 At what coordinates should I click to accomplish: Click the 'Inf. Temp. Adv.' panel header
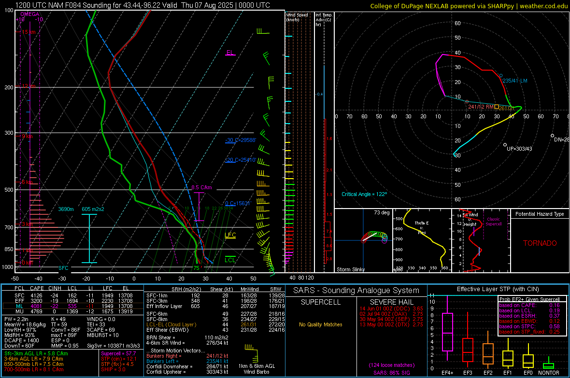(x=324, y=20)
